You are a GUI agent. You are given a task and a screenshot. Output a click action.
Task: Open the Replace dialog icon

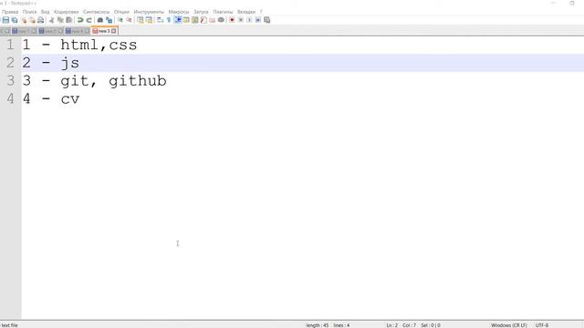click(x=109, y=20)
